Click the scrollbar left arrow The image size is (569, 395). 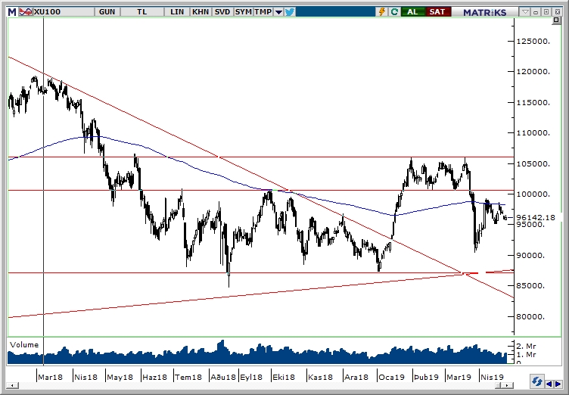tap(13, 386)
